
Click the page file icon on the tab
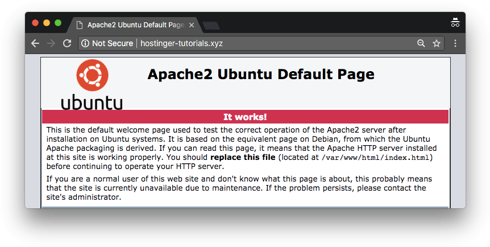[x=80, y=25]
